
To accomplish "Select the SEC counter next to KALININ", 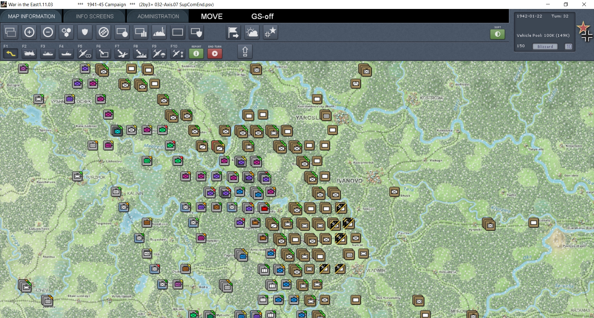I will [116, 192].
